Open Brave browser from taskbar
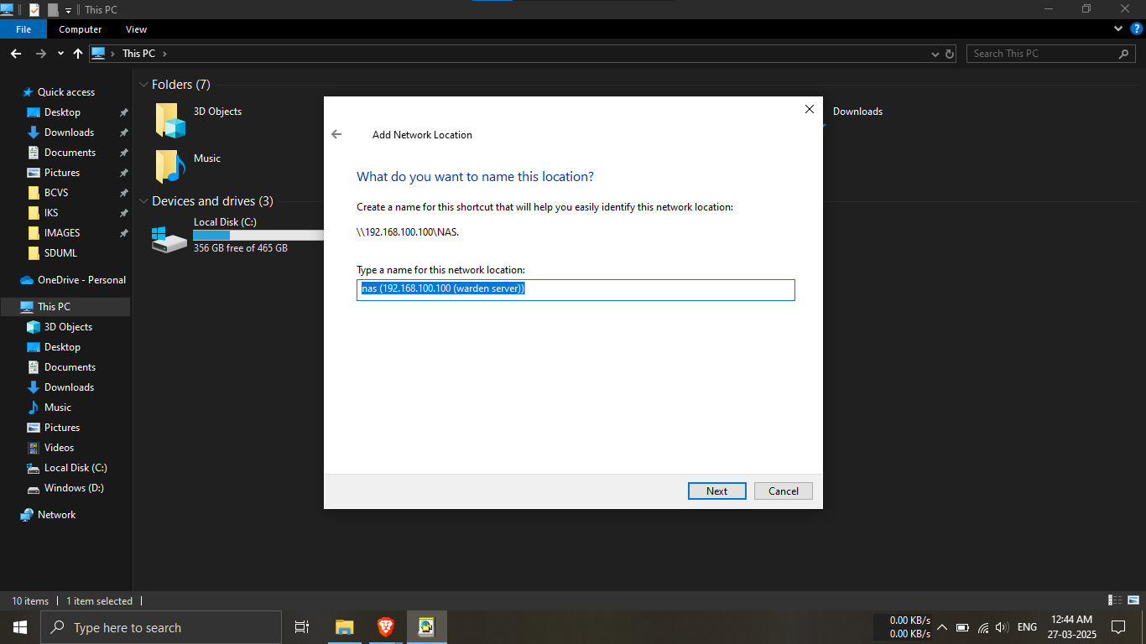The image size is (1146, 644). [385, 626]
